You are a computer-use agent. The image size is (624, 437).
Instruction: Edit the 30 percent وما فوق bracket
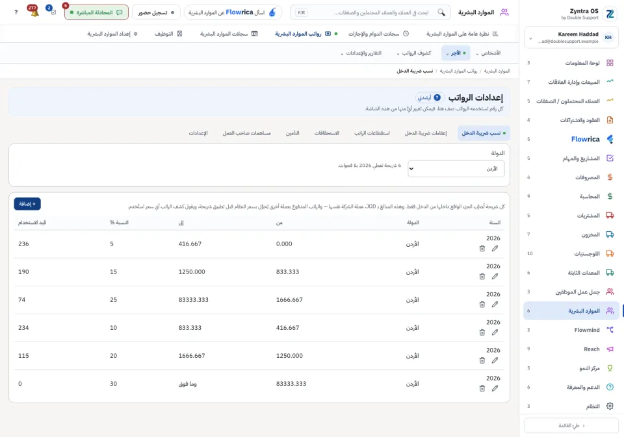tap(495, 388)
